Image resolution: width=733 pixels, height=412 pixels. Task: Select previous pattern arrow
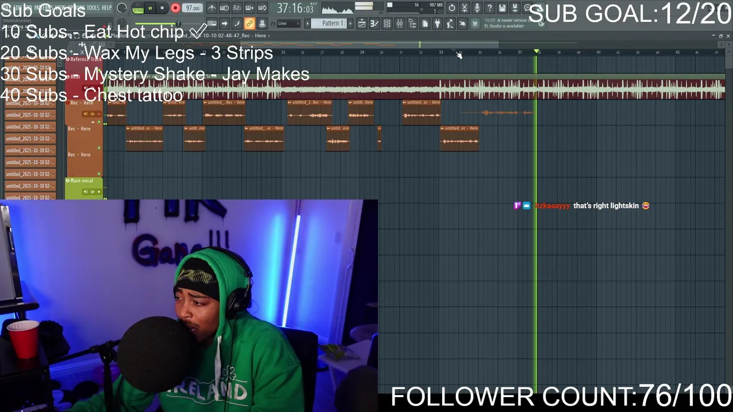pyautogui.click(x=308, y=23)
